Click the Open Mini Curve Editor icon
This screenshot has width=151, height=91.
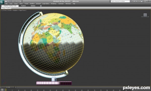[x=2, y=90]
